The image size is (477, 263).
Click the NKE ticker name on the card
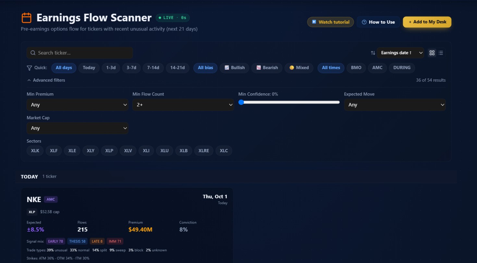(34, 200)
